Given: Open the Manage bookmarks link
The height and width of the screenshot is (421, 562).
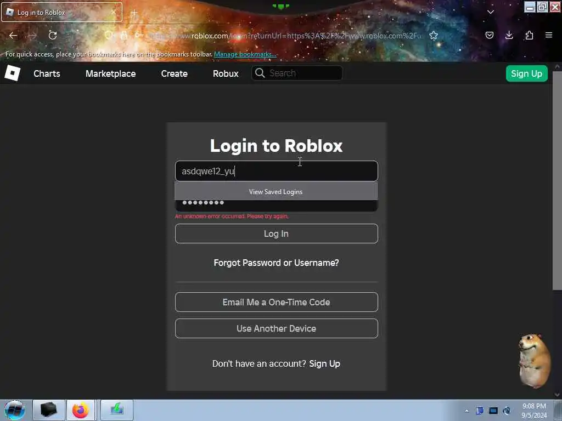Looking at the screenshot, I should pyautogui.click(x=245, y=54).
